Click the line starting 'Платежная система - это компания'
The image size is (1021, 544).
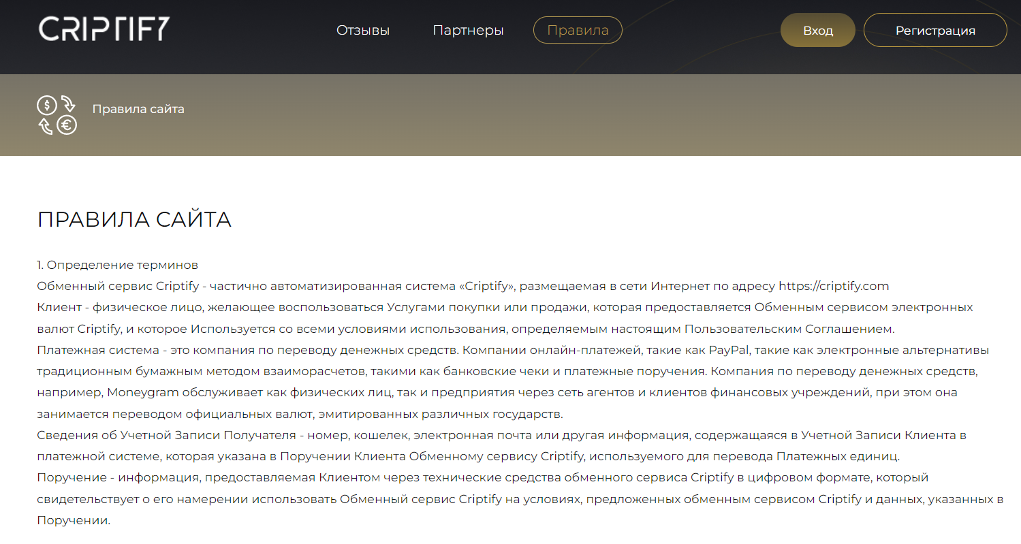pos(513,350)
